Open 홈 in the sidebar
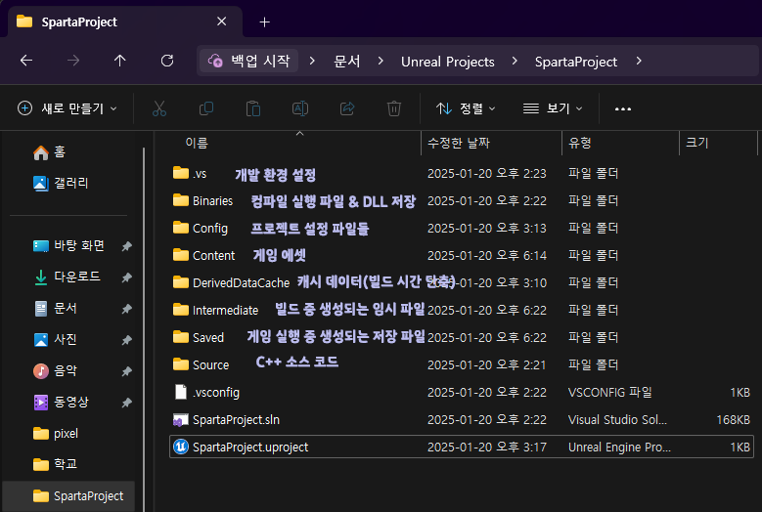762x512 pixels. click(49, 152)
